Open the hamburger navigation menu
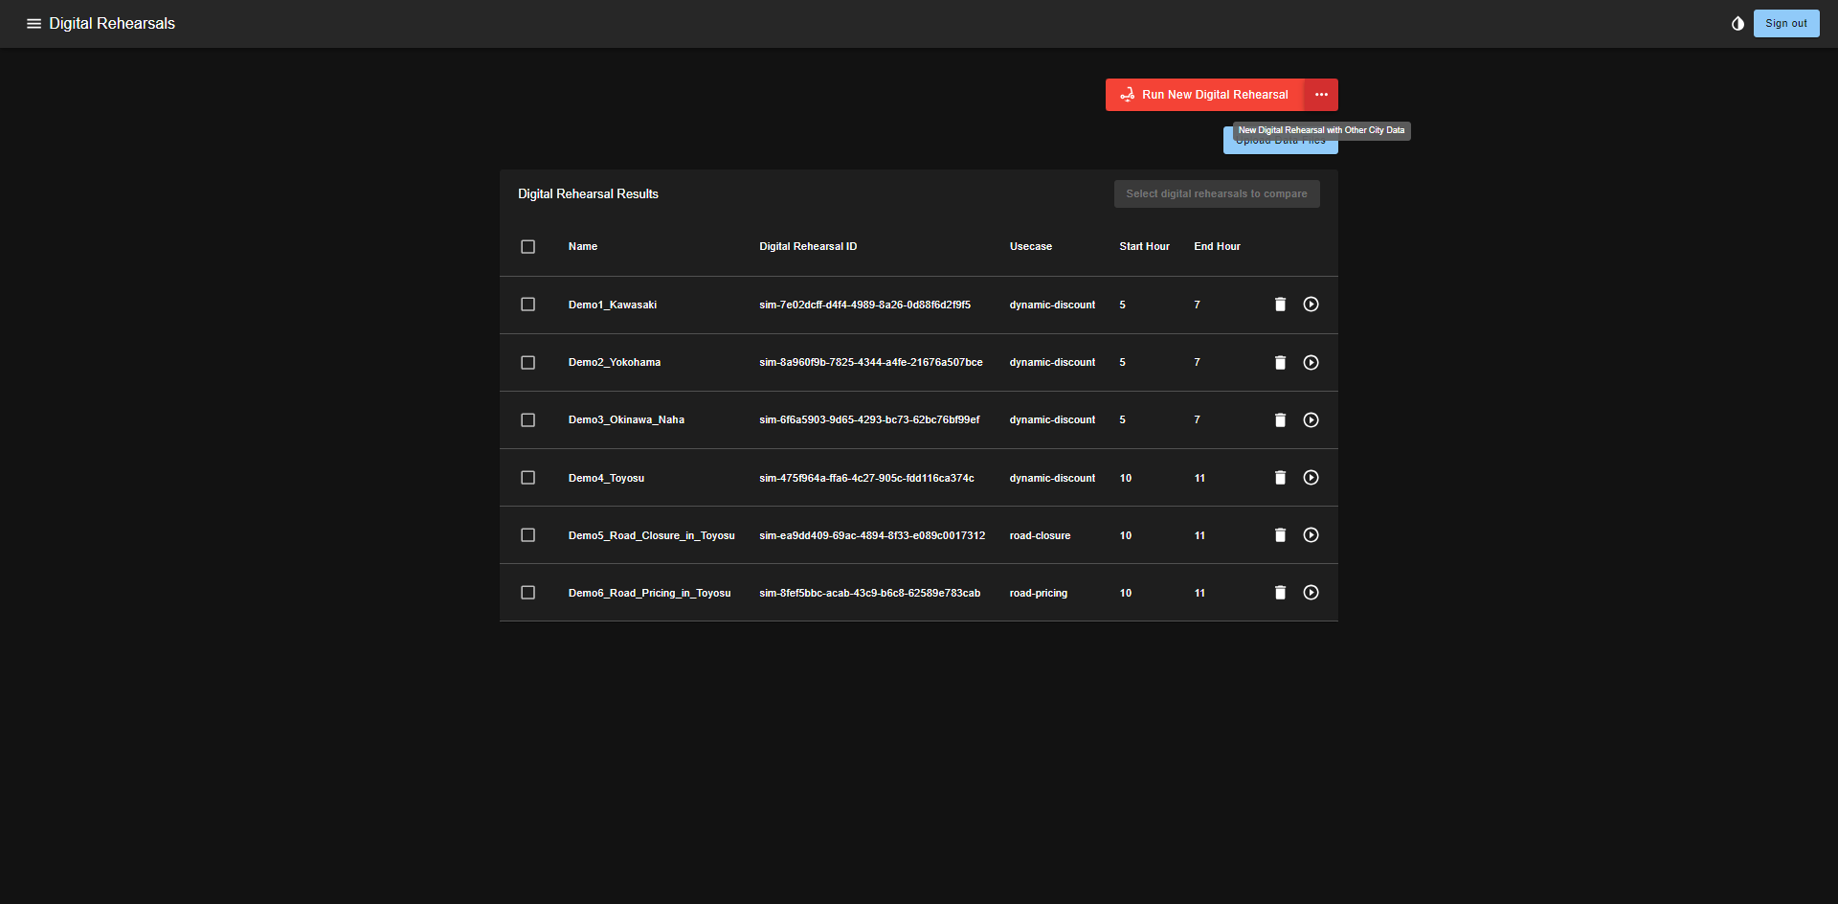The height and width of the screenshot is (904, 1838). pos(34,24)
